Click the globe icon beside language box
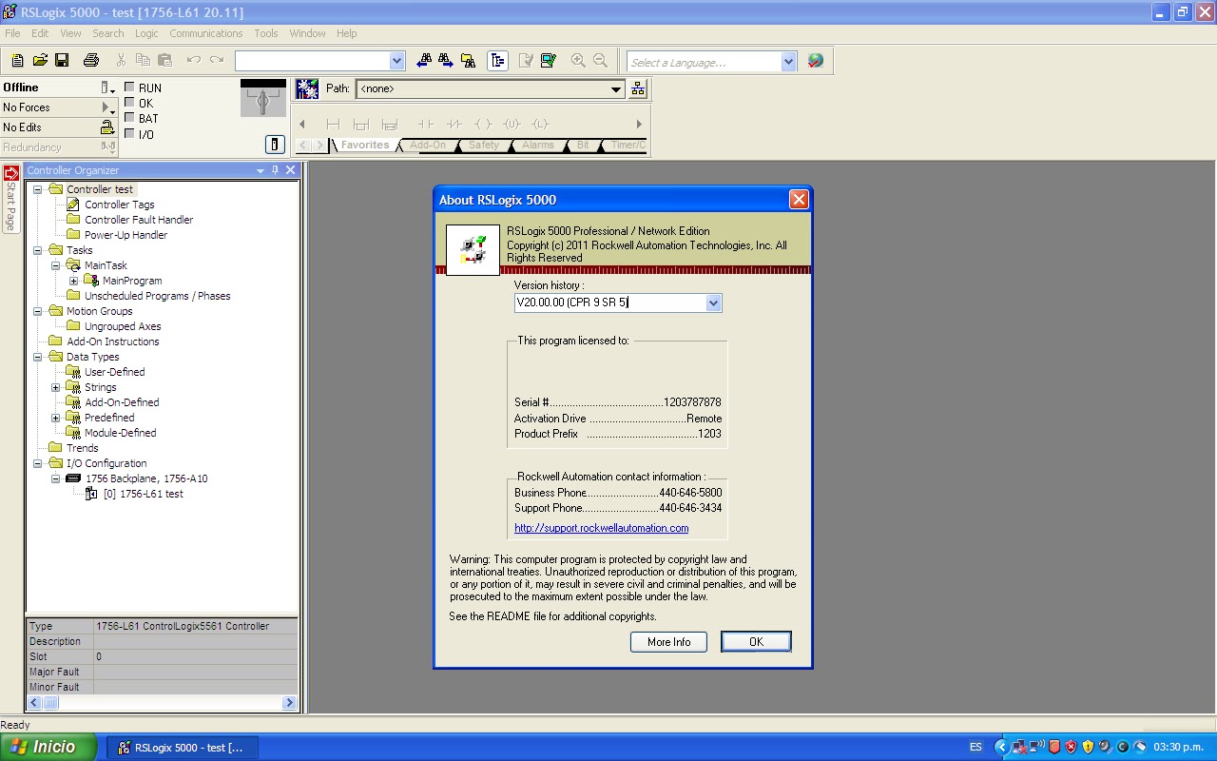Image resolution: width=1217 pixels, height=761 pixels. click(x=816, y=61)
